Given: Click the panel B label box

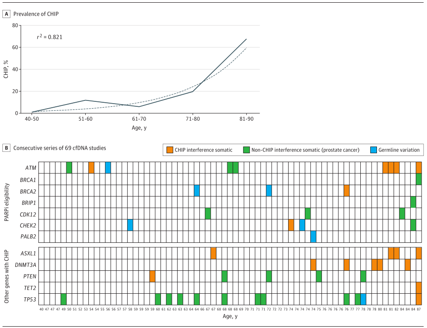Looking at the screenshot, I should [7, 148].
